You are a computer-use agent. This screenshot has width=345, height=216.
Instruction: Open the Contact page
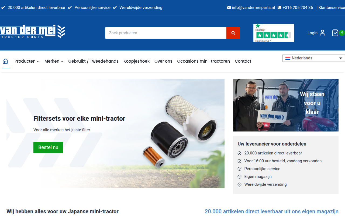(243, 61)
